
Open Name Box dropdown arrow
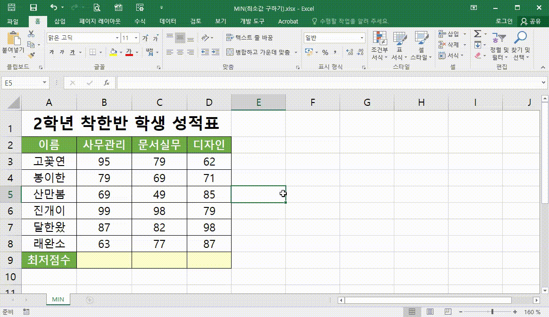point(44,83)
